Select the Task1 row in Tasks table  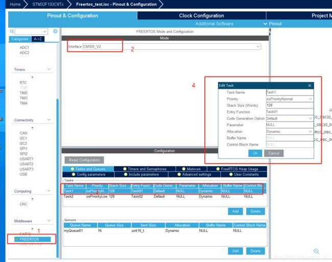tap(165, 191)
